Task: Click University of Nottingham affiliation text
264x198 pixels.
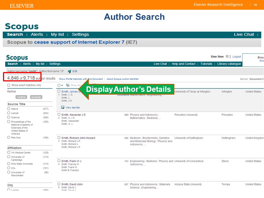Action: [189, 138]
